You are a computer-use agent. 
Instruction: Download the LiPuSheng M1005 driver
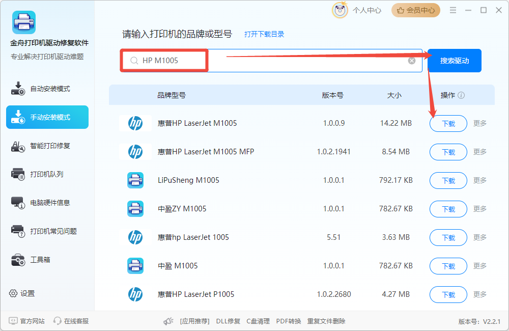pyautogui.click(x=448, y=181)
